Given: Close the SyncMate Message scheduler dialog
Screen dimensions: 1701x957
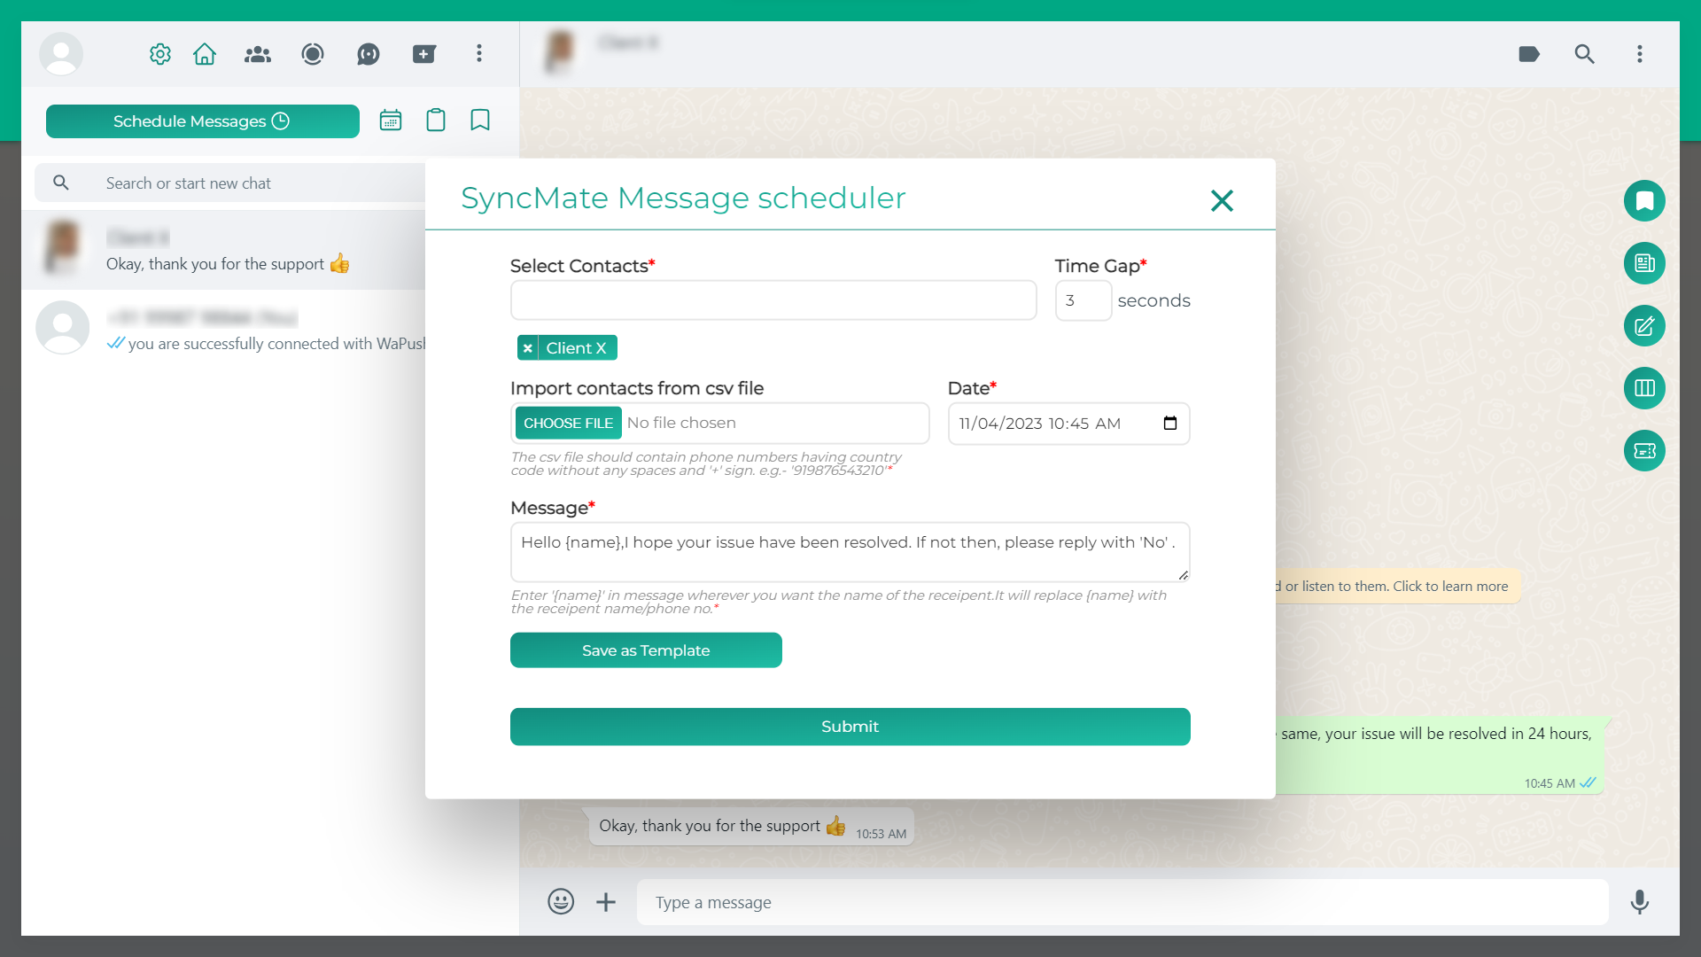Looking at the screenshot, I should [x=1222, y=200].
